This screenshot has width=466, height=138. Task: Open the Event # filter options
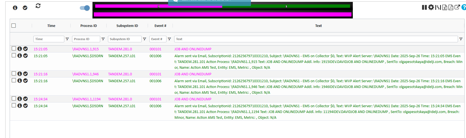tap(169, 39)
